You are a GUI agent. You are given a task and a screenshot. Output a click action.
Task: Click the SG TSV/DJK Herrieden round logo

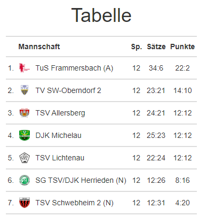click(x=25, y=180)
